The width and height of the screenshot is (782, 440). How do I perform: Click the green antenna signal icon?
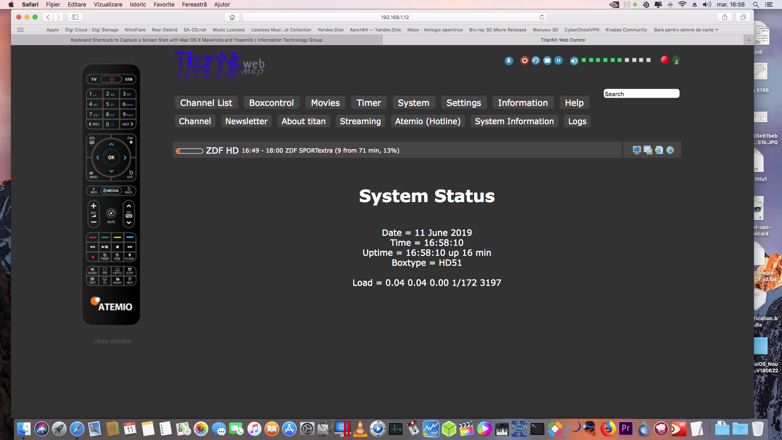point(676,60)
